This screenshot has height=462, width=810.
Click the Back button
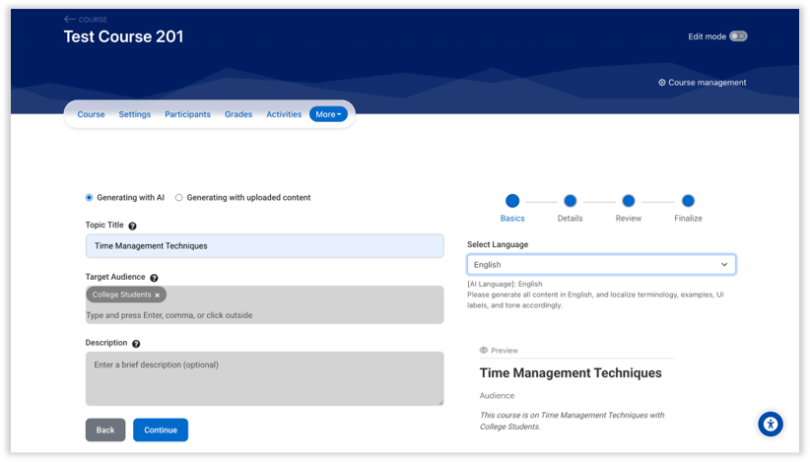coord(105,430)
